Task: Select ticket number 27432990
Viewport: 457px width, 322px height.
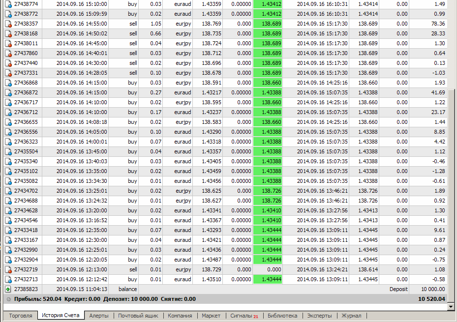Action: coord(26,250)
